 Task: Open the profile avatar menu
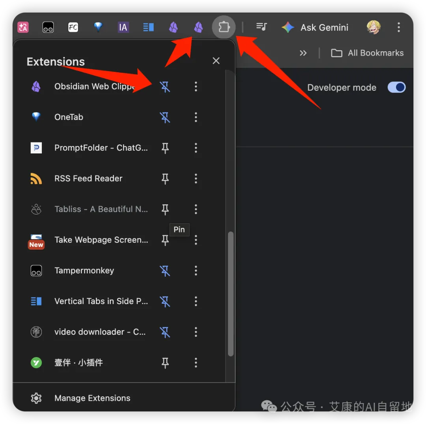tap(373, 27)
